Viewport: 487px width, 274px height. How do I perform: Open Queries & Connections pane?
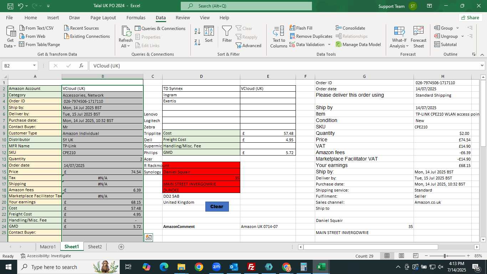pos(160,29)
